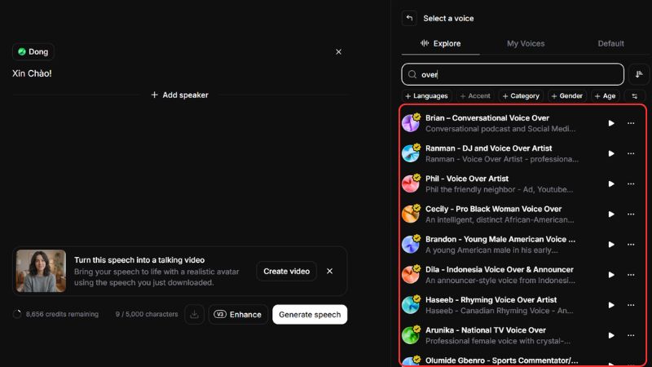Play Phil Voice Over Artist preview
This screenshot has height=367, width=652.
tap(611, 183)
